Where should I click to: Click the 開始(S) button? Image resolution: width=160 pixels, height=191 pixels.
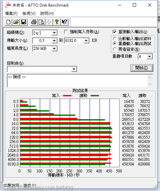point(142,68)
